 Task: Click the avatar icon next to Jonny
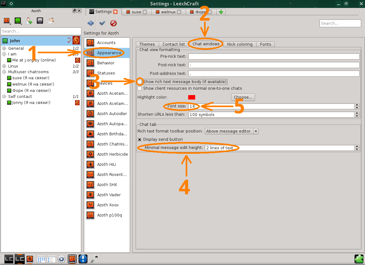[x=77, y=103]
